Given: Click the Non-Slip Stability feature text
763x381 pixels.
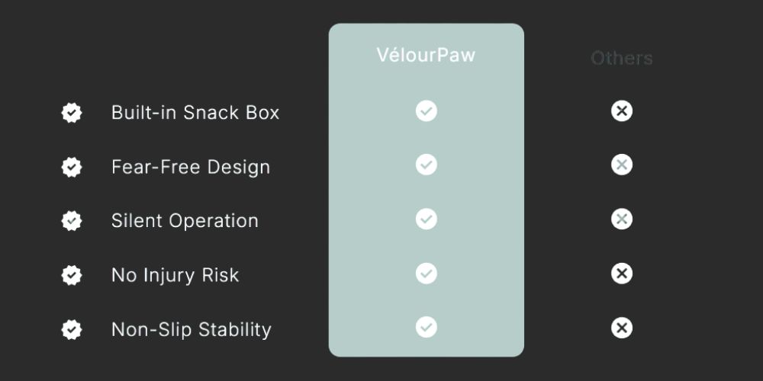Looking at the screenshot, I should click(x=192, y=329).
